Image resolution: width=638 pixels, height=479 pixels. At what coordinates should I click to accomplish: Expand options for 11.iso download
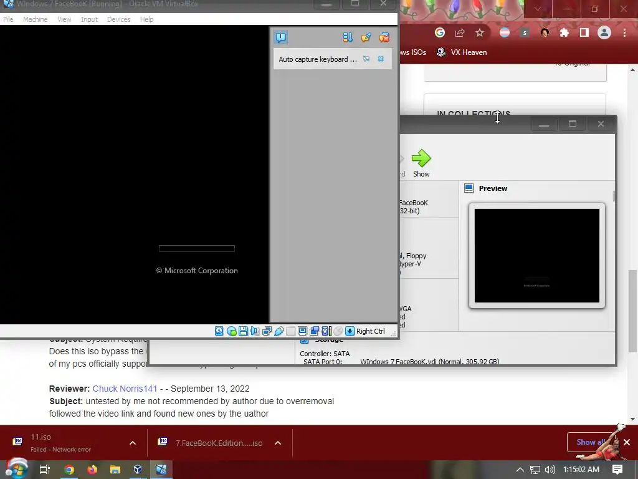133,443
